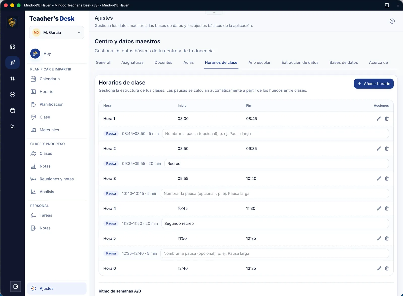403x296 pixels.
Task: Edit Hora 1 with the pencil icon
Action: (x=379, y=119)
